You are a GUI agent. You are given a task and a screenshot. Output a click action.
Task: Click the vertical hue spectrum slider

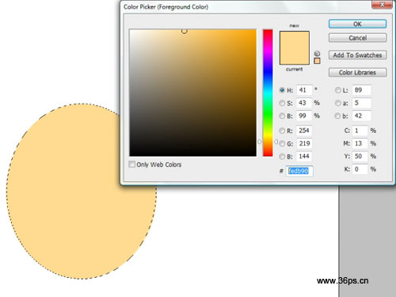pos(268,93)
